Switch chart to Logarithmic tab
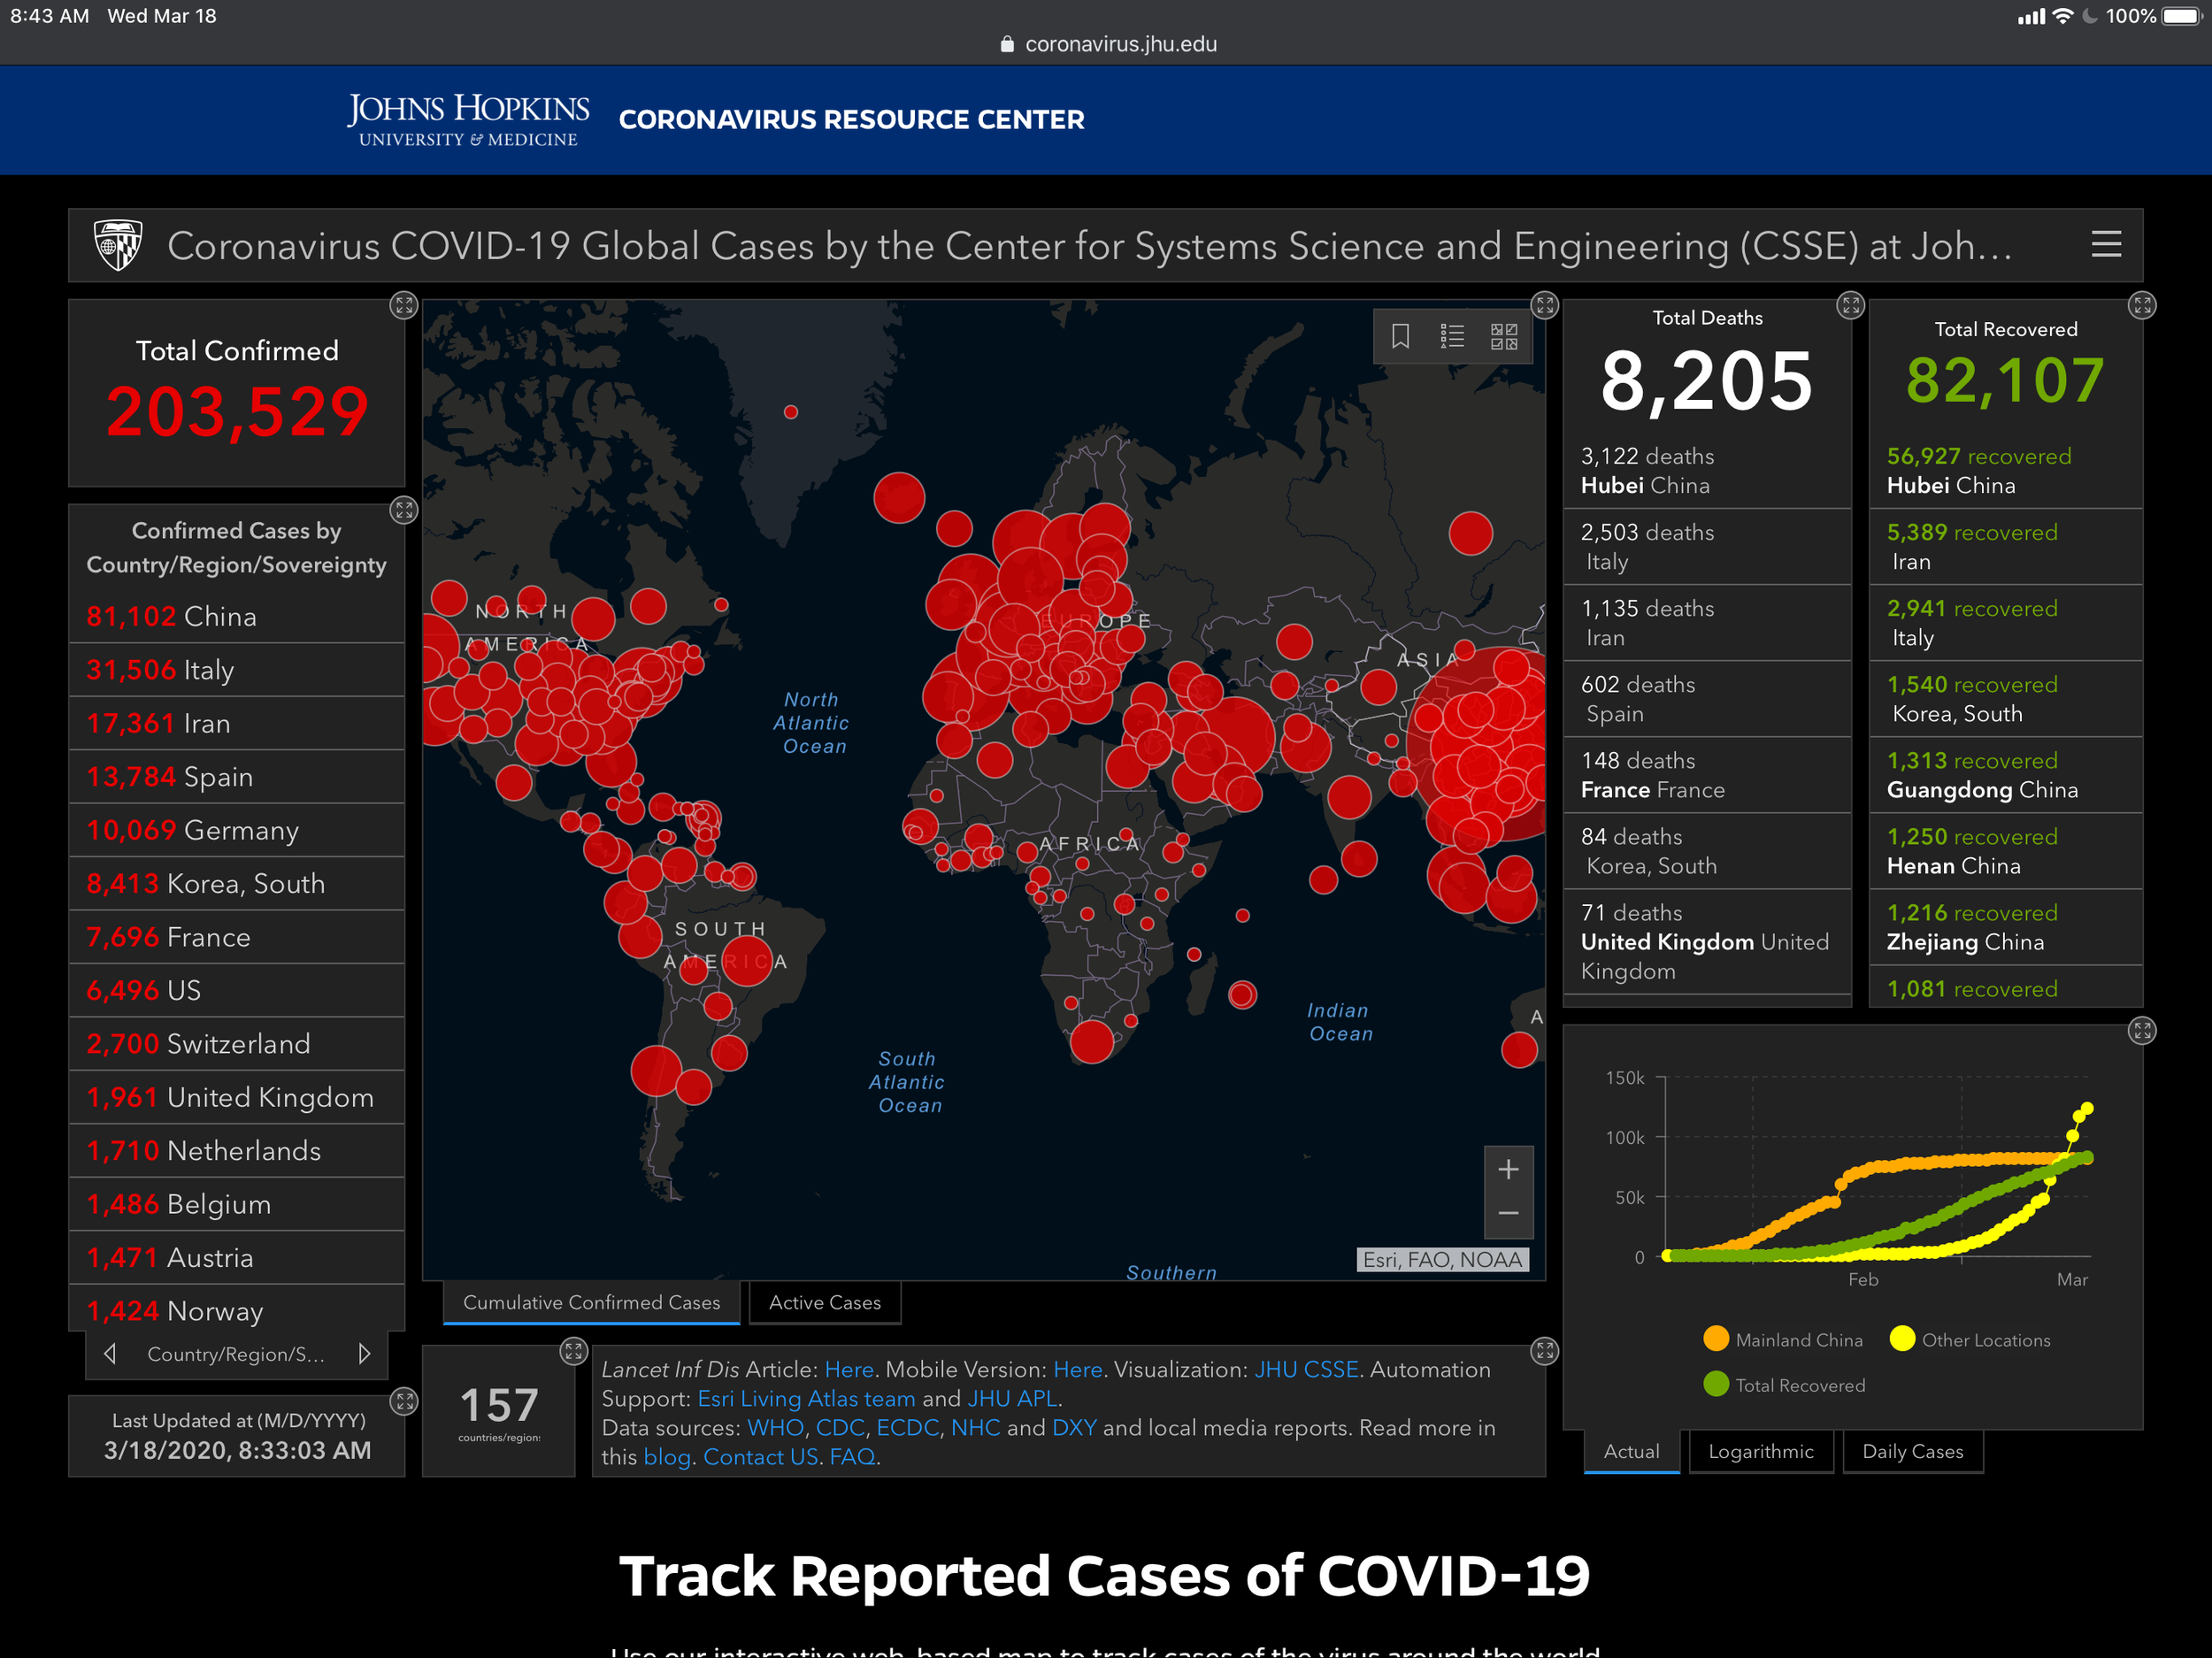Screen dimensions: 2212x1658 click(x=1760, y=1451)
